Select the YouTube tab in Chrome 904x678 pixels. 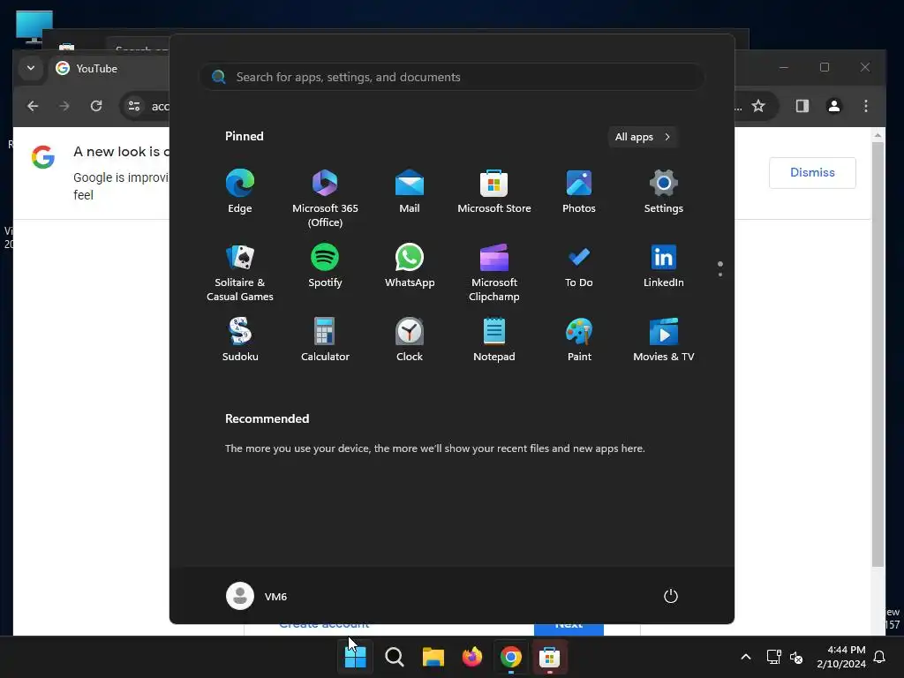(109, 69)
